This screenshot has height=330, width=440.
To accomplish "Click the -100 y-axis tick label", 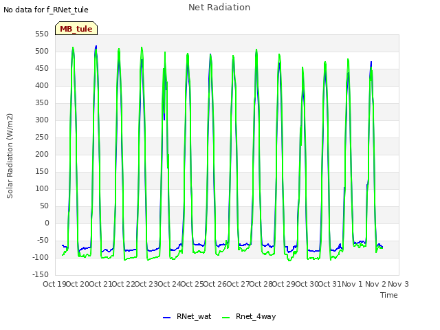I will [41, 257].
